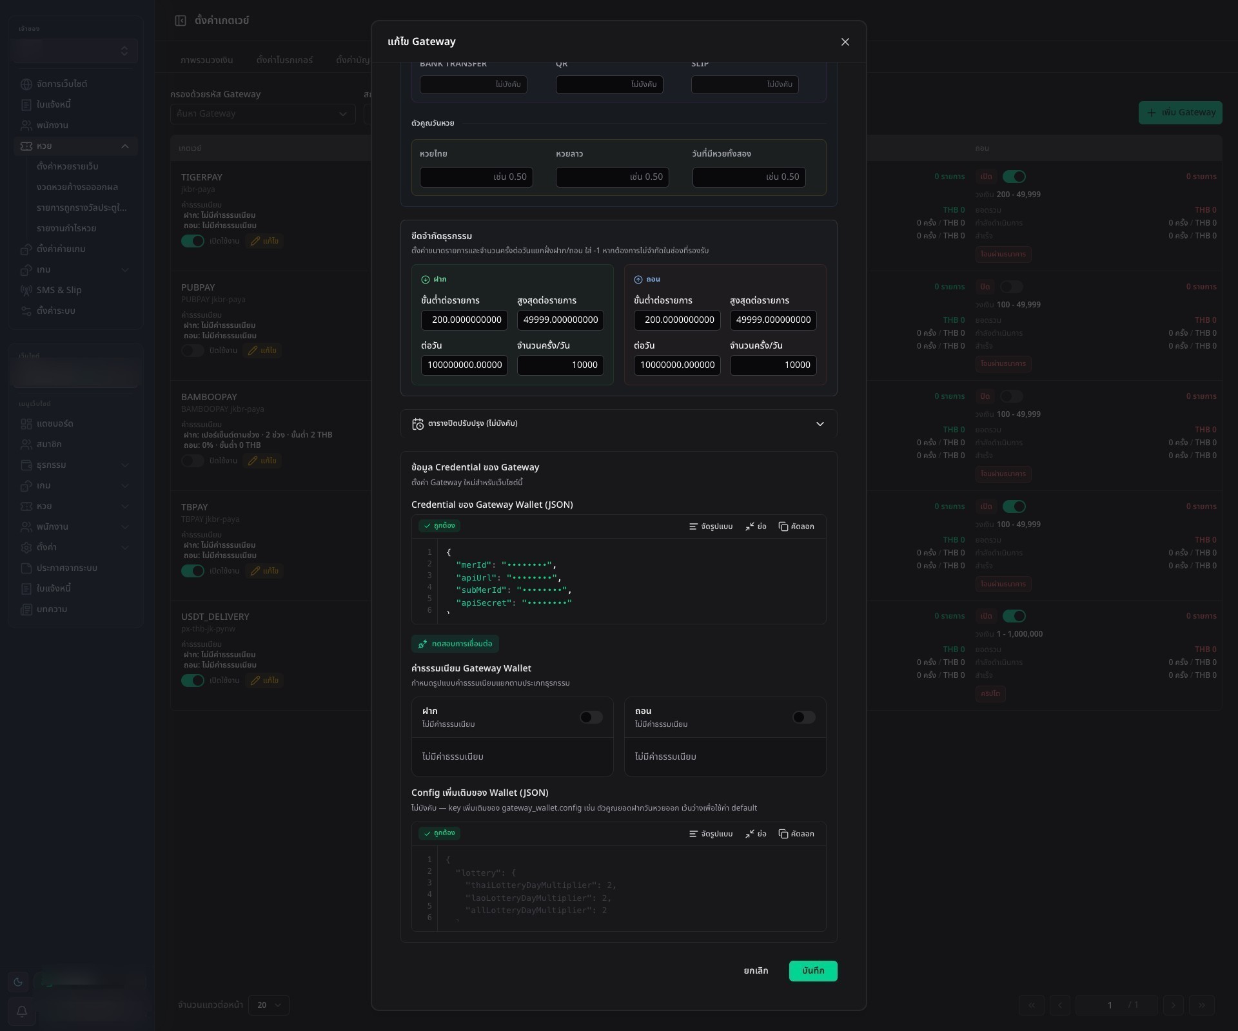Open announcements file icon
Screen dimensions: 1238x1031
(26, 568)
